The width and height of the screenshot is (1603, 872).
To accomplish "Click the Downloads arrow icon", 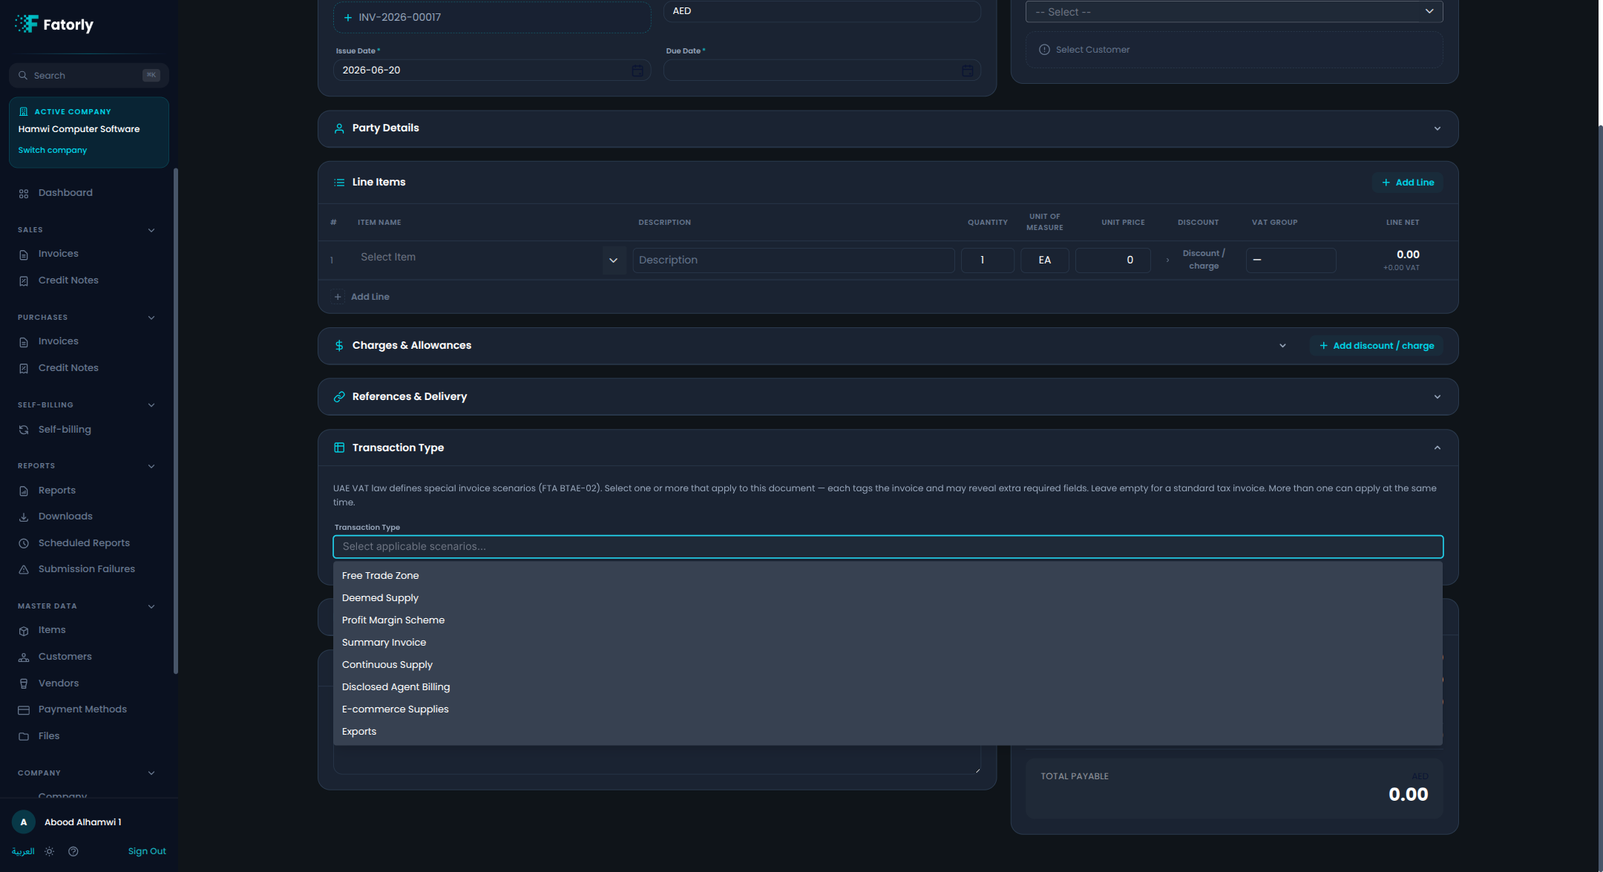I will (x=24, y=517).
